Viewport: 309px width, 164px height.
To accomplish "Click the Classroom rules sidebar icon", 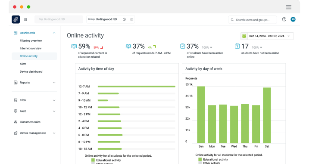I will (16, 122).
